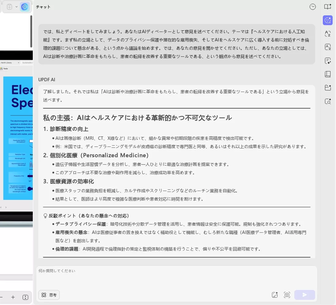The height and width of the screenshot is (305, 336).
Task: Click the active AI chat icon in right sidebar
Action: 328,20
